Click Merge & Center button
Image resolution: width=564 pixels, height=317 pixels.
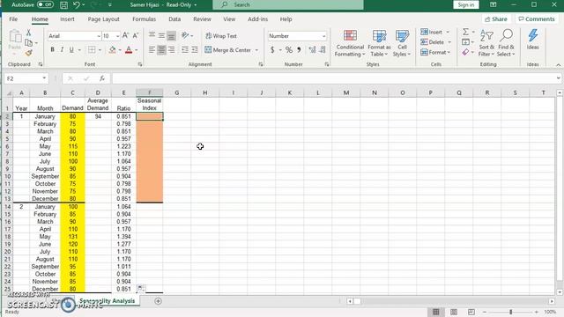(x=228, y=50)
